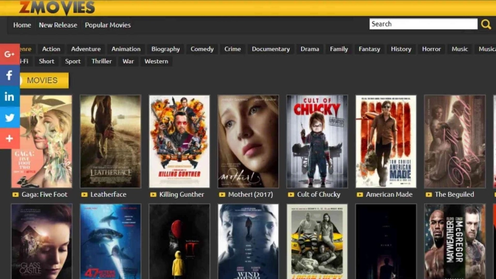This screenshot has width=496, height=279.
Task: Open the Popular Movies menu item
Action: pos(108,25)
